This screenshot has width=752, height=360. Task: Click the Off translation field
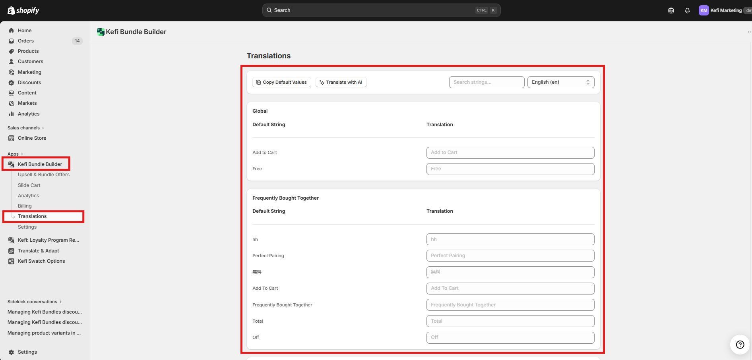510,337
